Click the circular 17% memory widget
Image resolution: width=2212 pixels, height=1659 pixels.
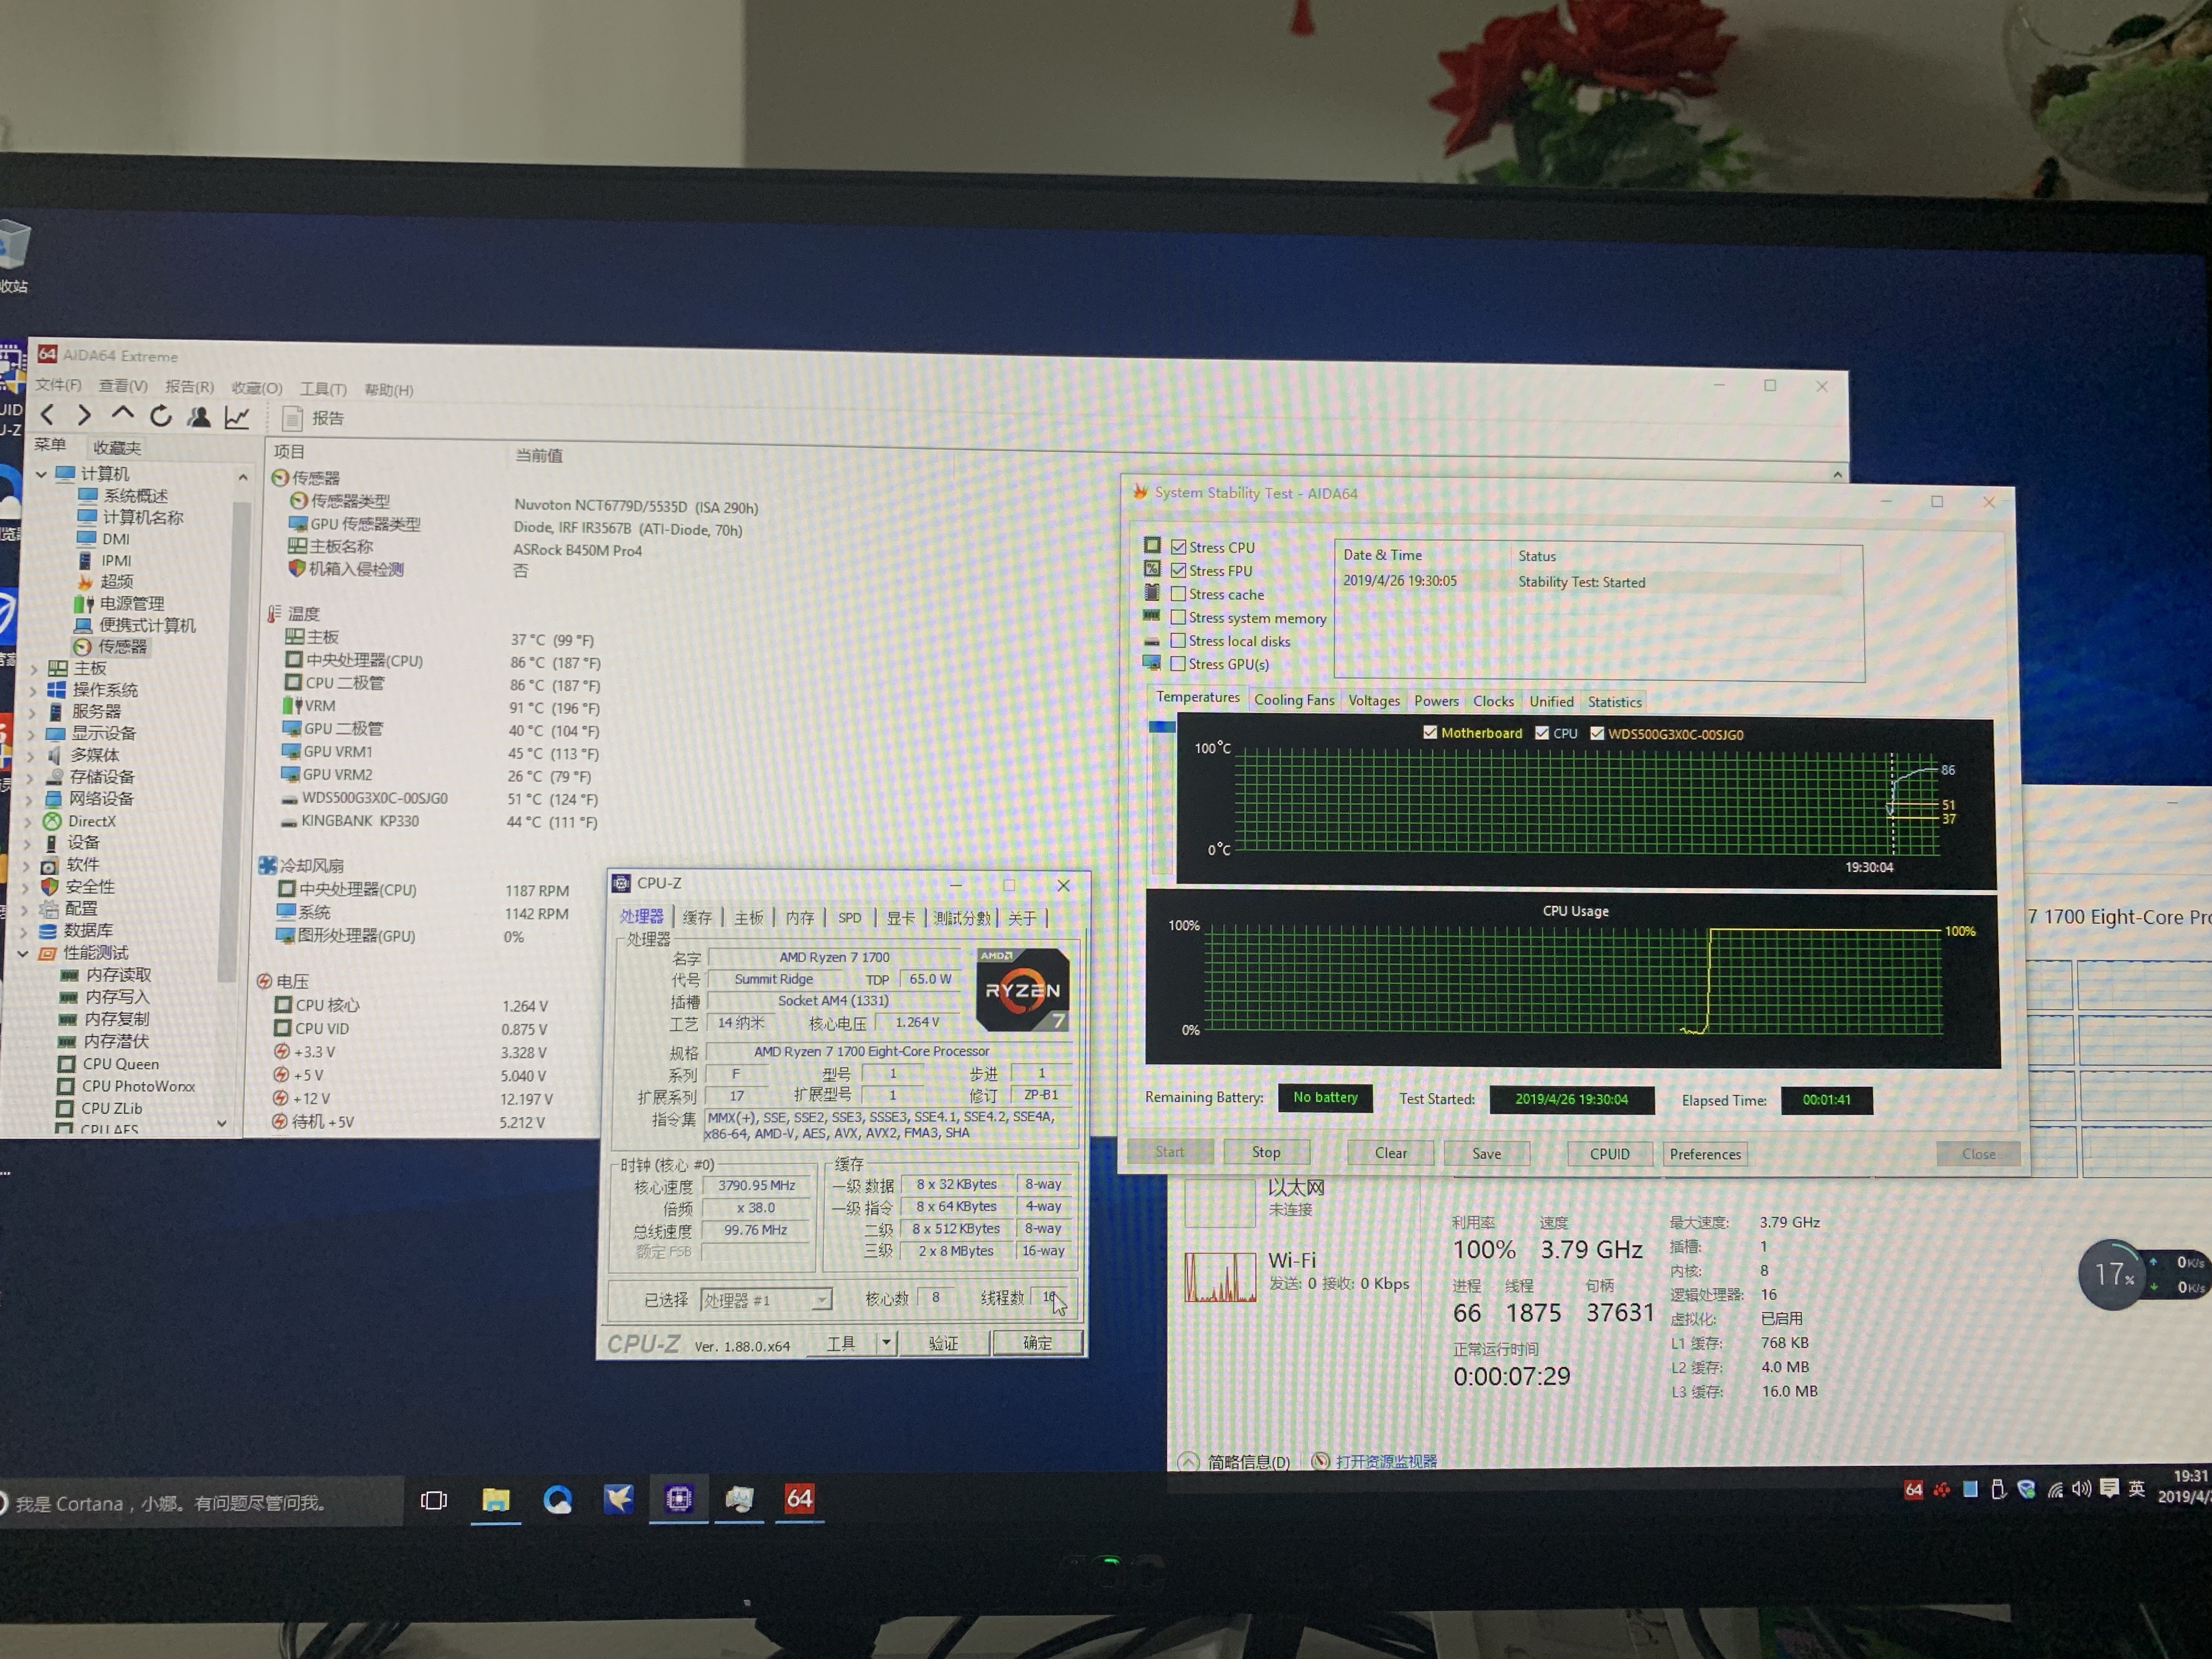click(x=2111, y=1274)
